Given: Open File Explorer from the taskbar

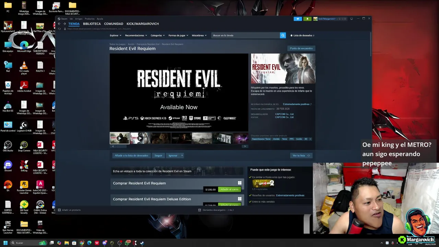Looking at the screenshot, I should click(x=67, y=243).
